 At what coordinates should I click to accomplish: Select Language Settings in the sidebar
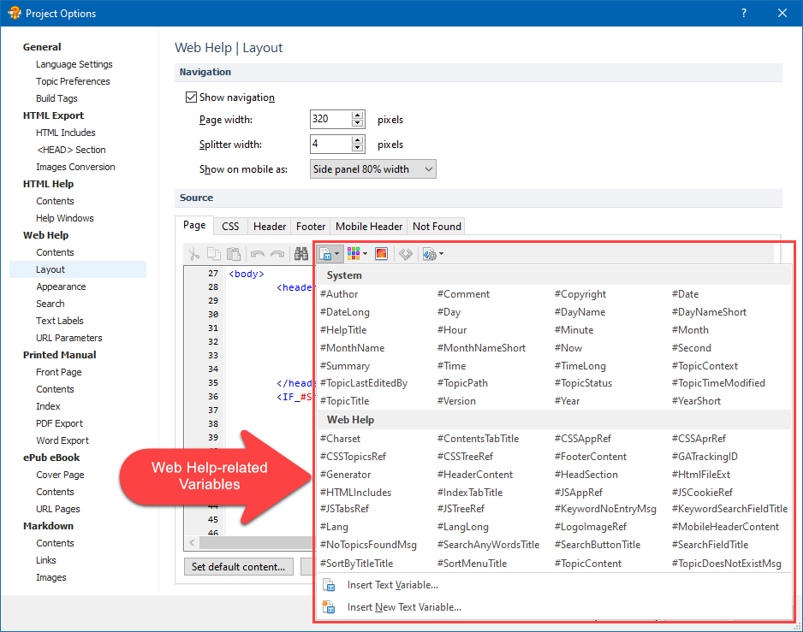click(x=74, y=64)
